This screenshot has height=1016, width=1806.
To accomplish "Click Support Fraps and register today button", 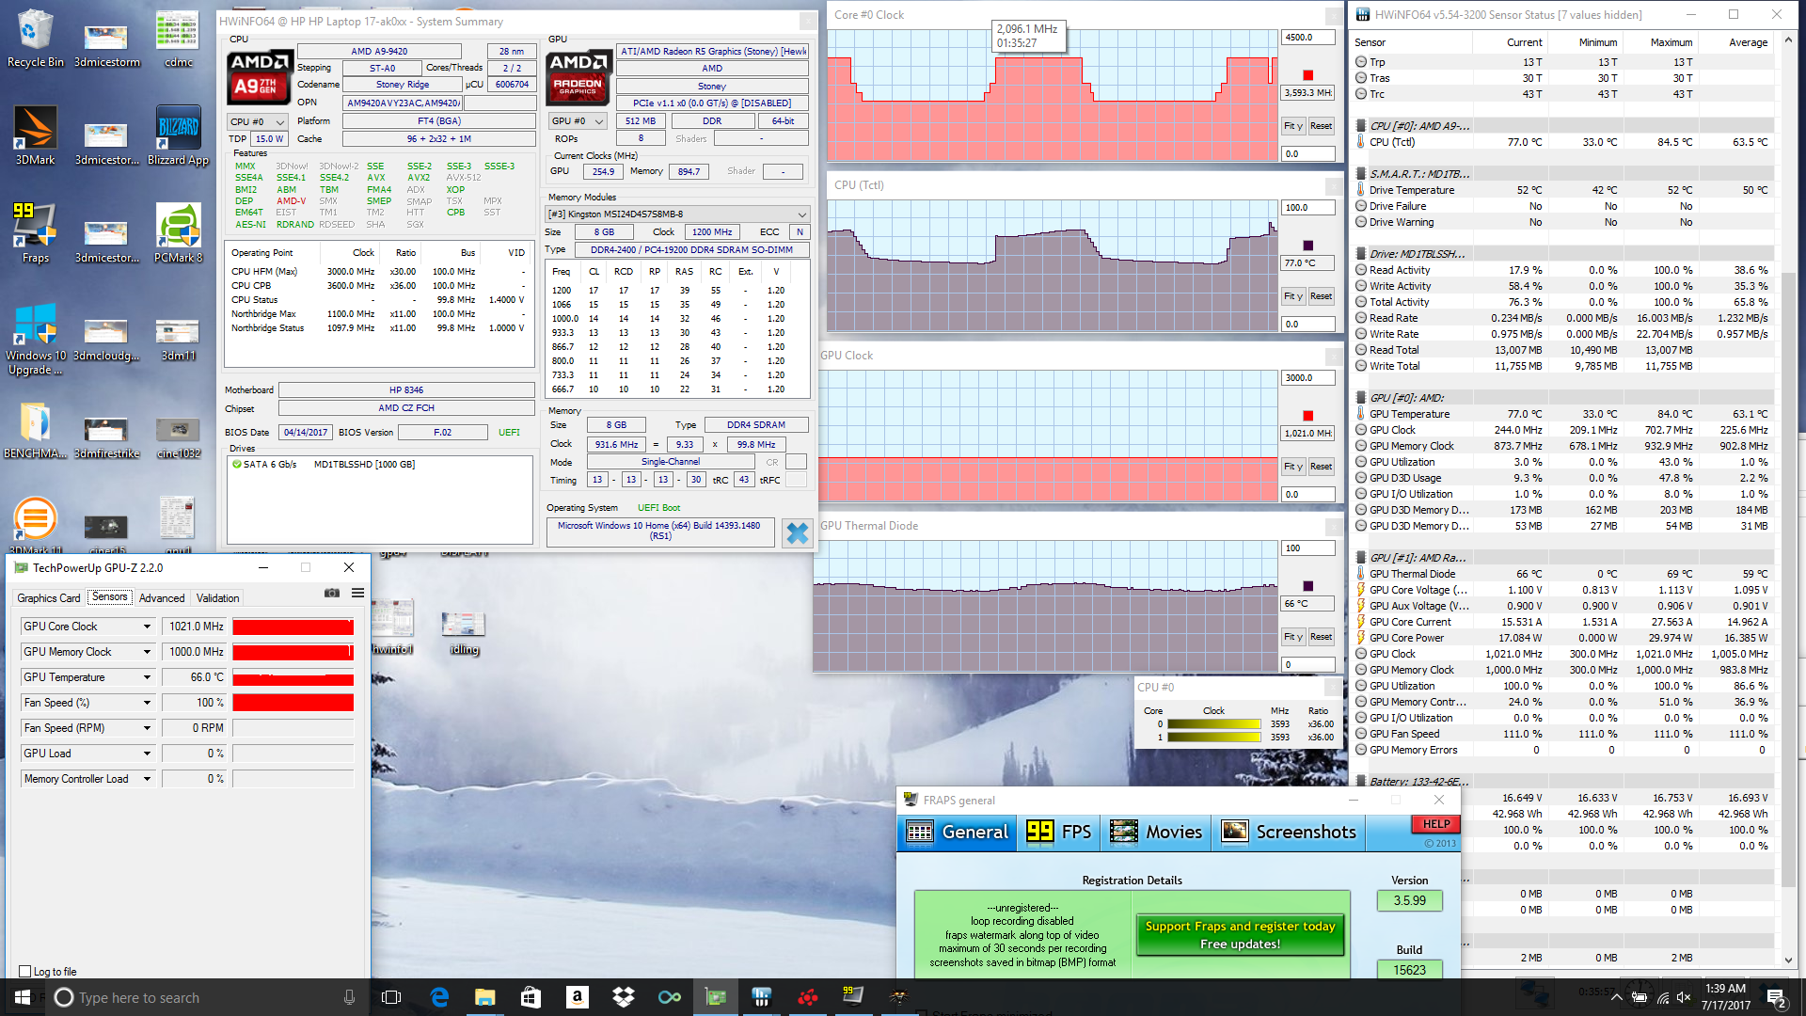I will [1240, 934].
